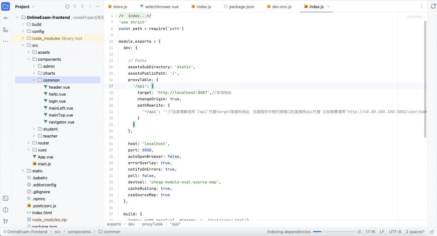
Task: Click the Terminal tool window icon
Action: tap(6, 198)
